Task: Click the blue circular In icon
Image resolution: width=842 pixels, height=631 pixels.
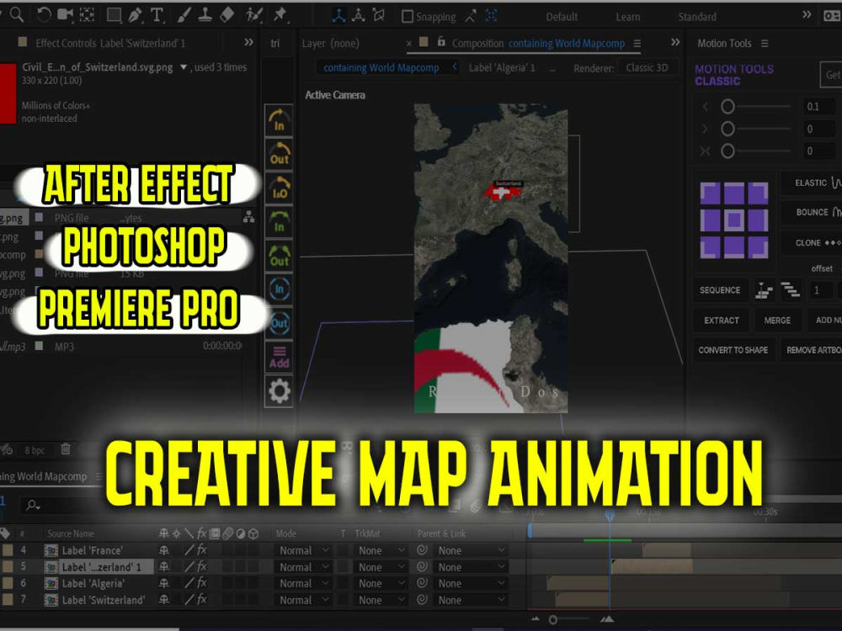Action: (x=279, y=289)
